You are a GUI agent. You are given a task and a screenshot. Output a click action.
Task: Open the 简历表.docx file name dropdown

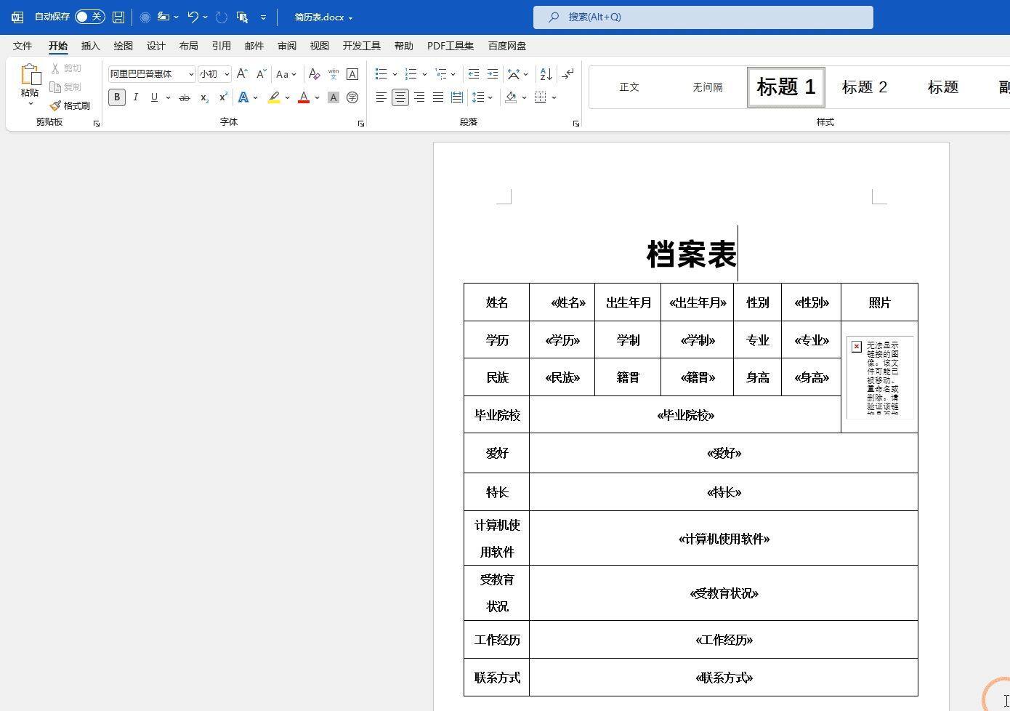(x=323, y=17)
